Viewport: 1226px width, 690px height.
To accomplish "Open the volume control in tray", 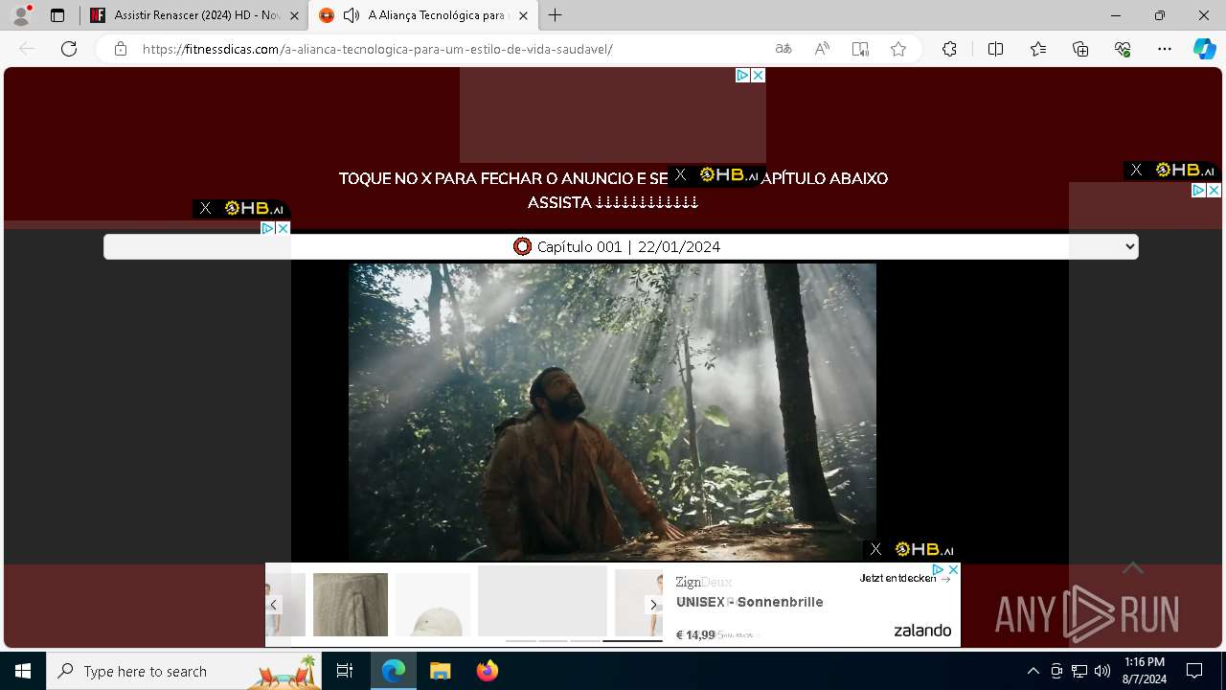I will click(1102, 671).
